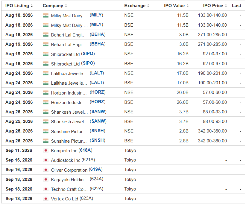Select Techno Craft Co company name
The height and width of the screenshot is (204, 246).
click(69, 189)
